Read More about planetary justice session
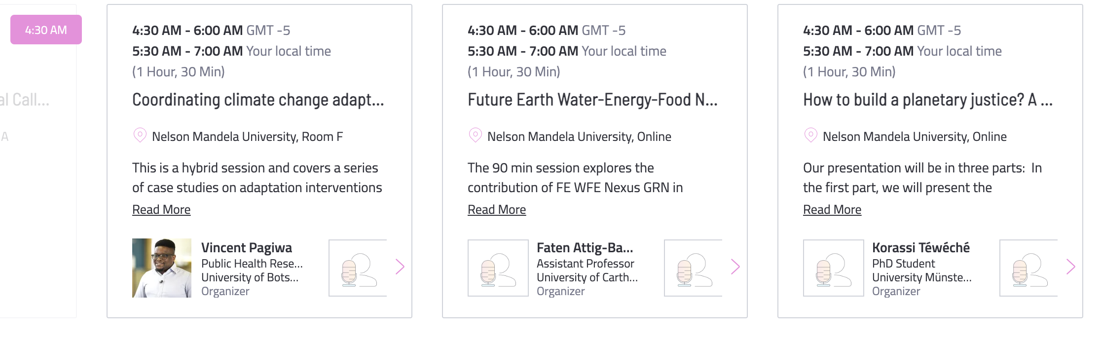This screenshot has width=1101, height=337. pos(832,209)
